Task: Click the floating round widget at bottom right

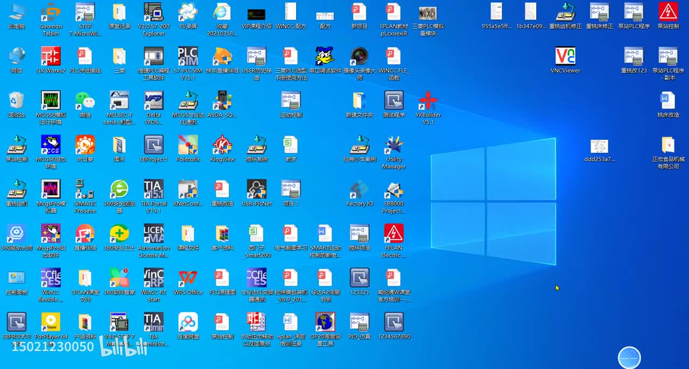Action: point(629,358)
